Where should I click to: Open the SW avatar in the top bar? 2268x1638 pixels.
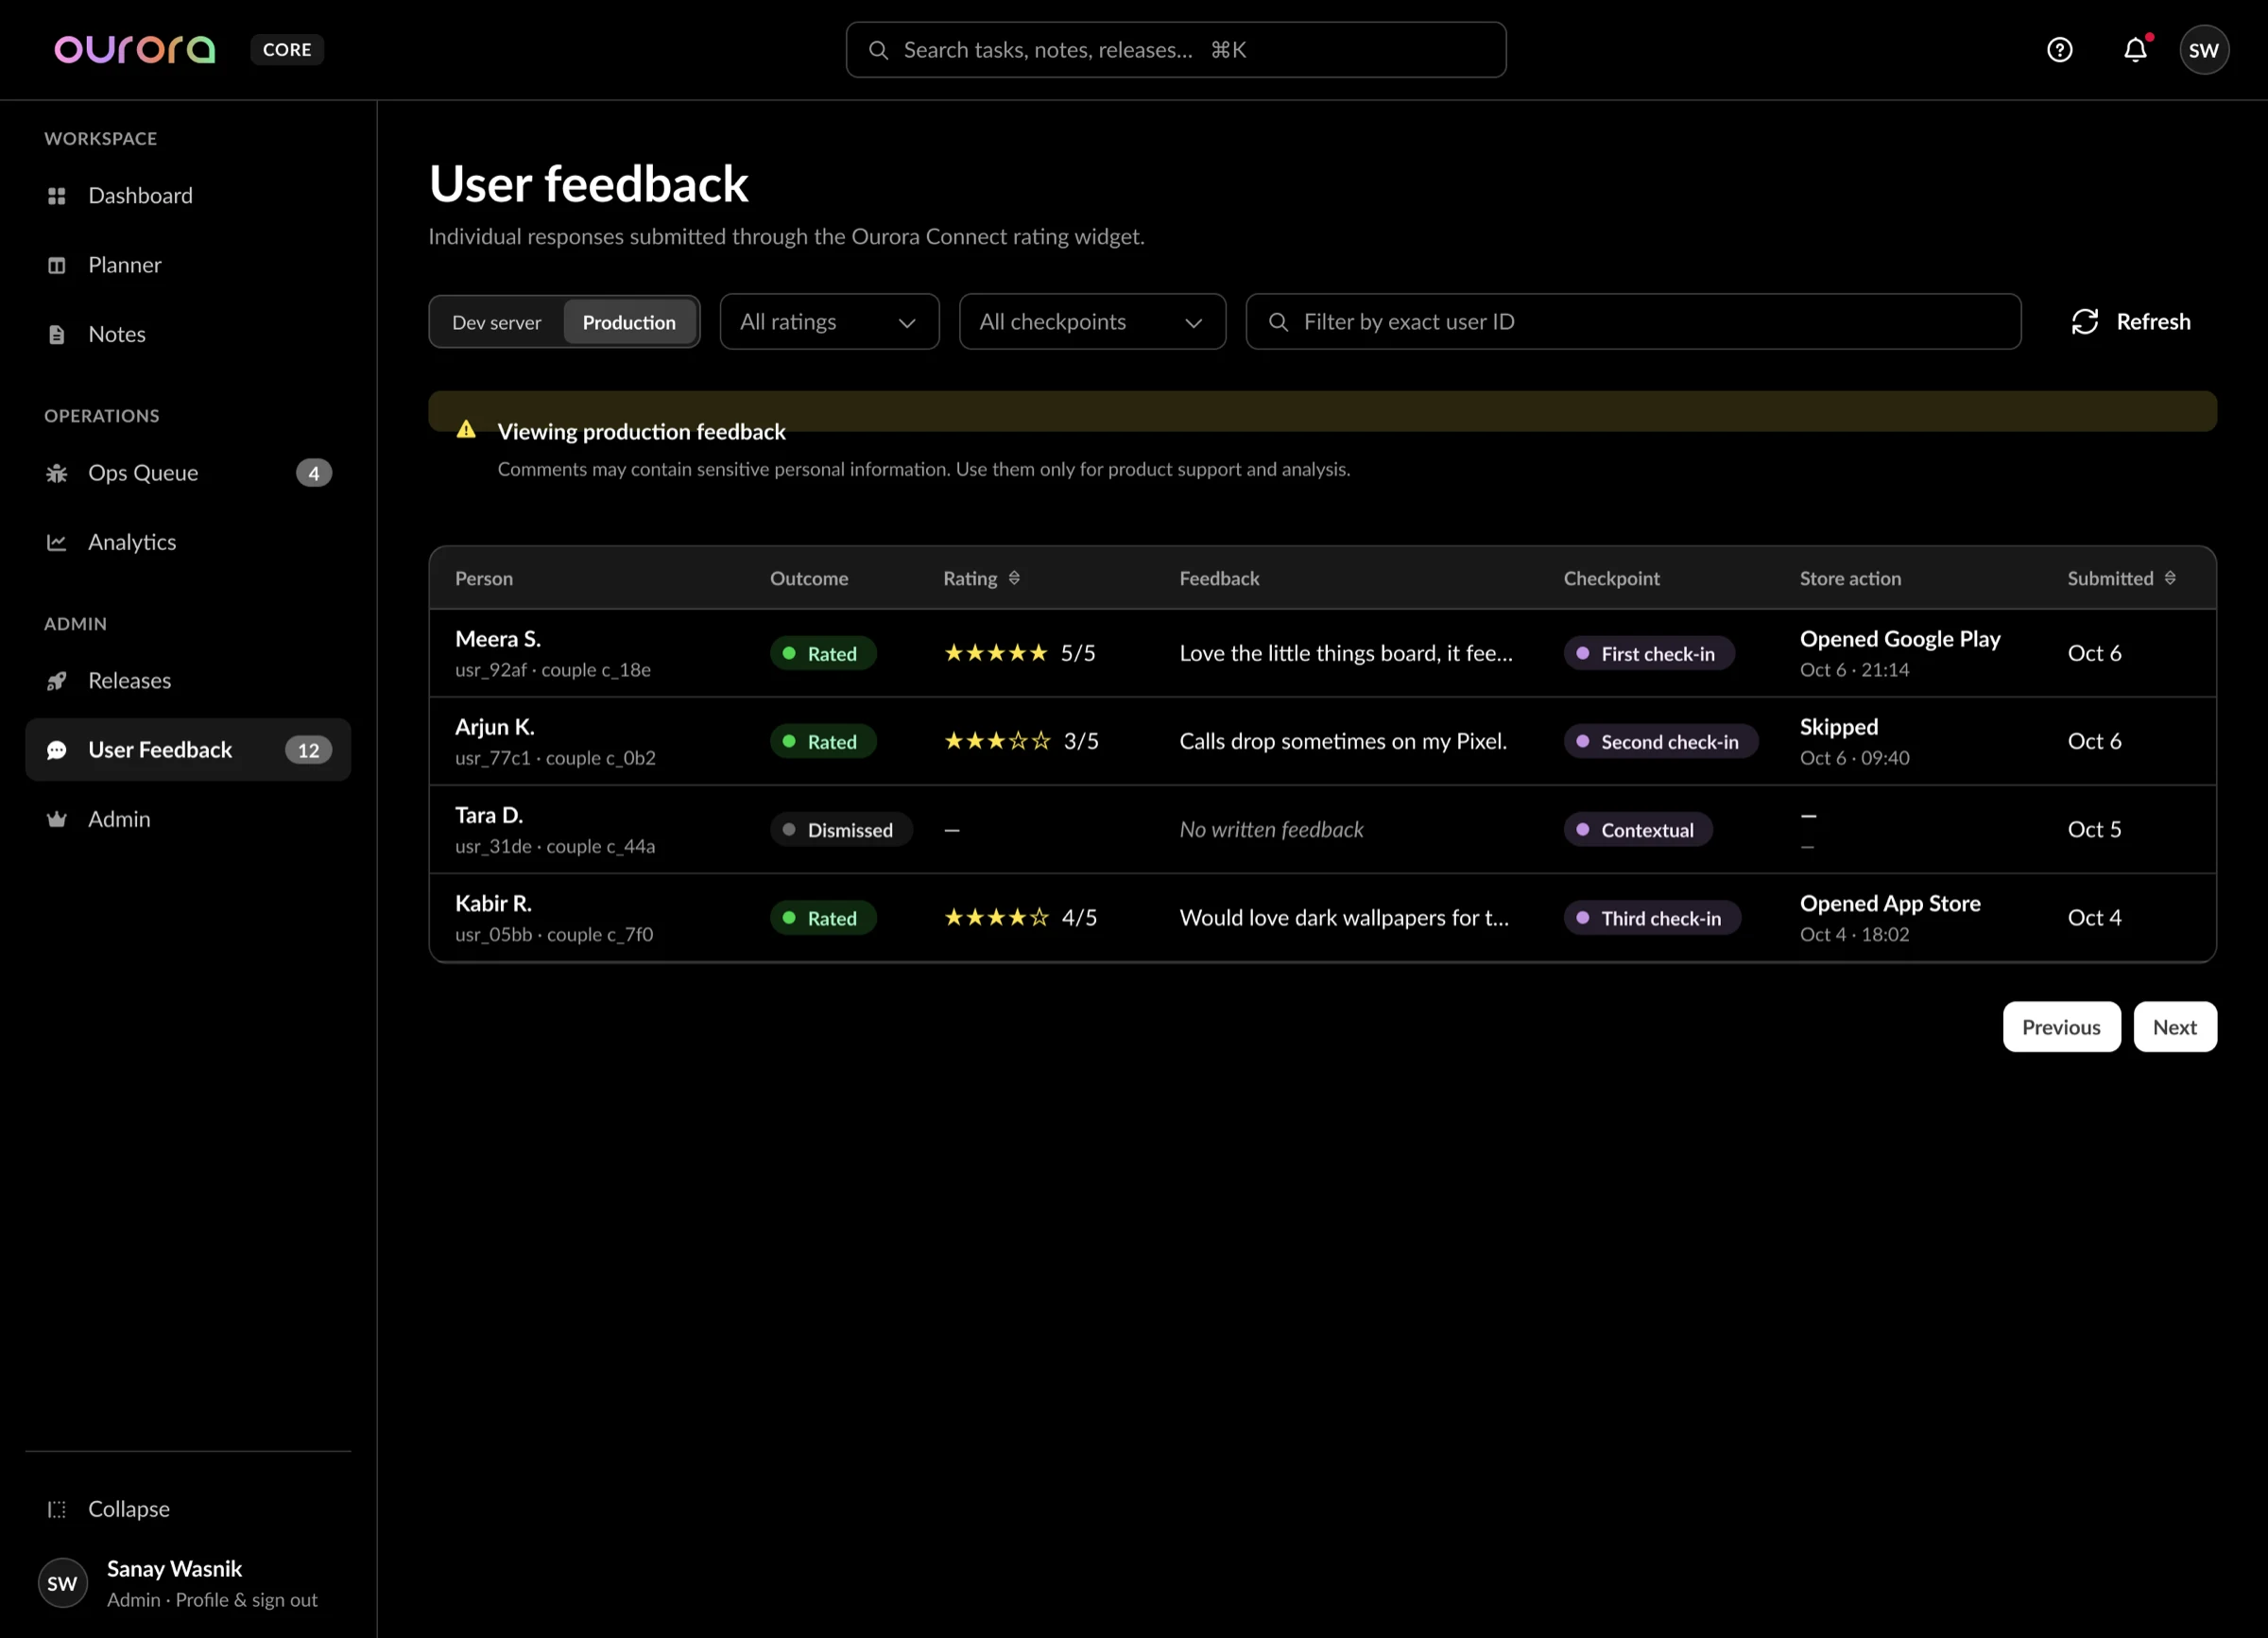(2203, 49)
